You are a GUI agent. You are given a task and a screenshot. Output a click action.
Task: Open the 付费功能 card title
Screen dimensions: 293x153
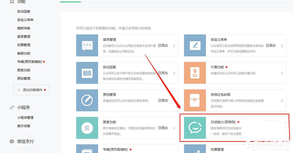click(x=217, y=67)
